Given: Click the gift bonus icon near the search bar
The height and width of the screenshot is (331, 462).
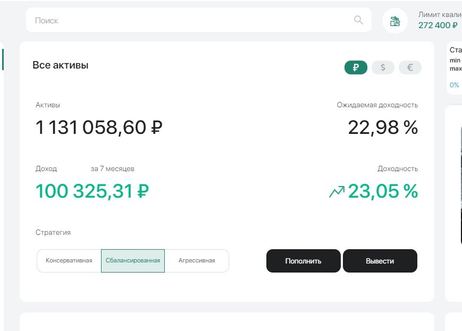Looking at the screenshot, I should (x=394, y=20).
